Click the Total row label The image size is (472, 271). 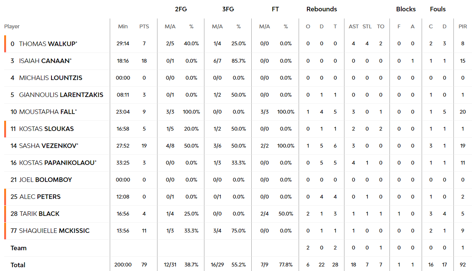(x=18, y=265)
